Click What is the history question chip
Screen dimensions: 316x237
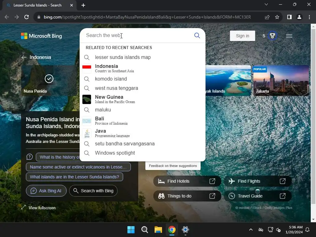click(58, 157)
